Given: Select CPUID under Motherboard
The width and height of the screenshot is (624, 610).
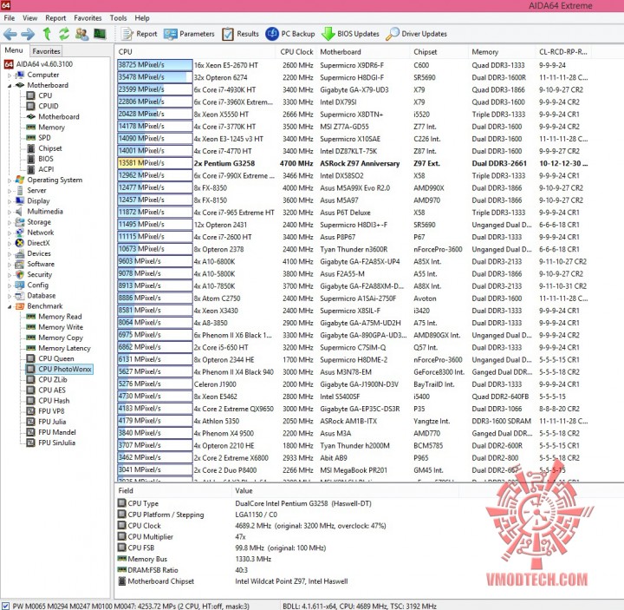Looking at the screenshot, I should [42, 106].
